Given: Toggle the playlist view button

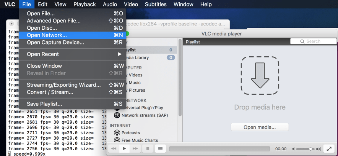Looking at the screenshot, I should 160,148.
